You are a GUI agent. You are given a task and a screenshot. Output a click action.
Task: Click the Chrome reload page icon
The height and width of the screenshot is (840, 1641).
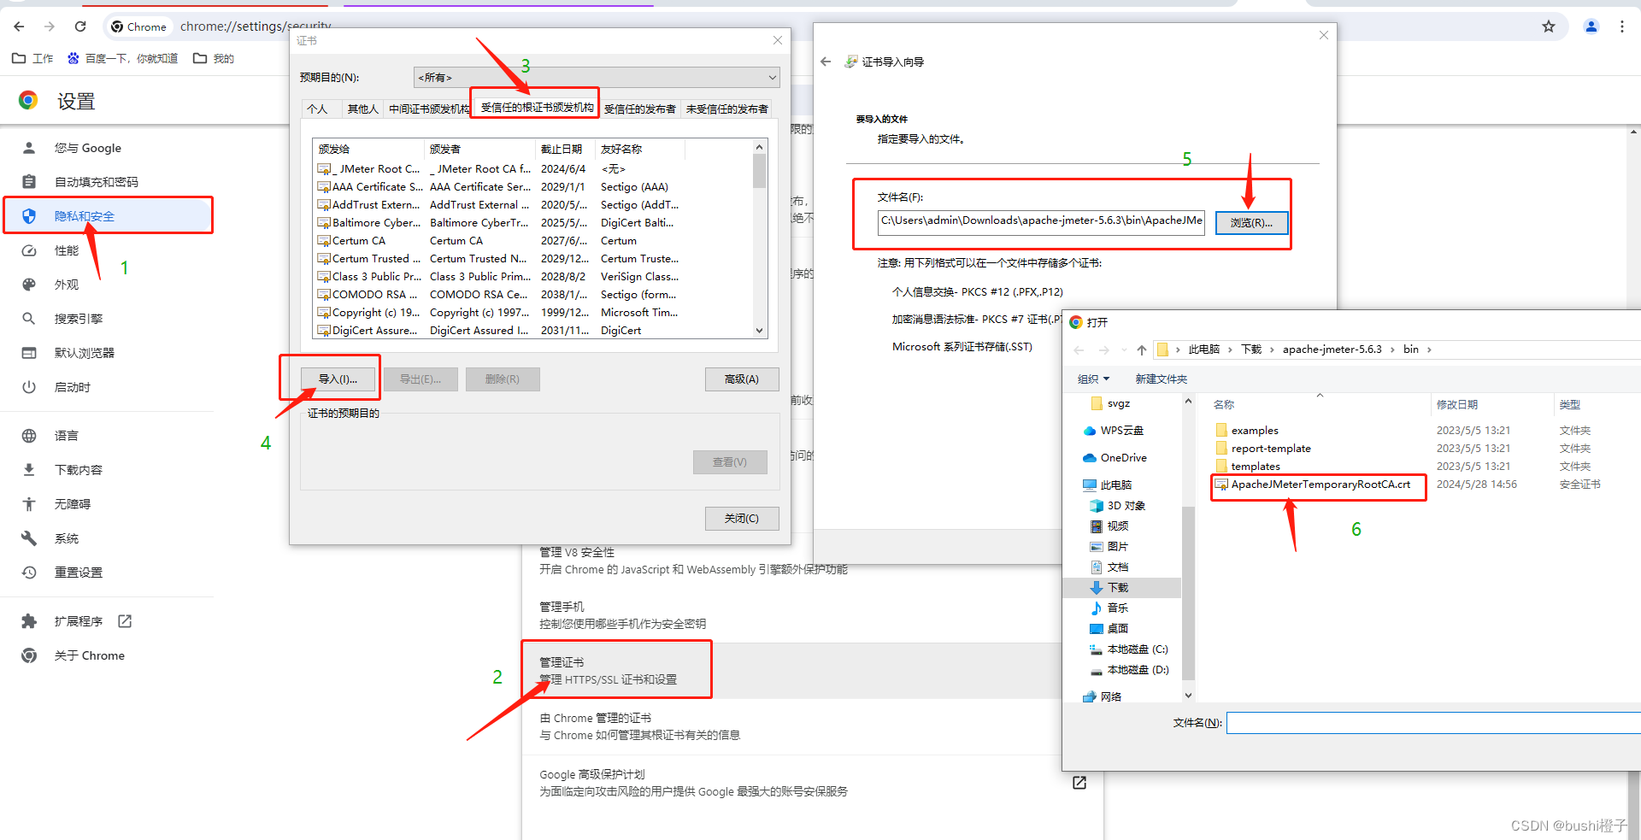80,26
